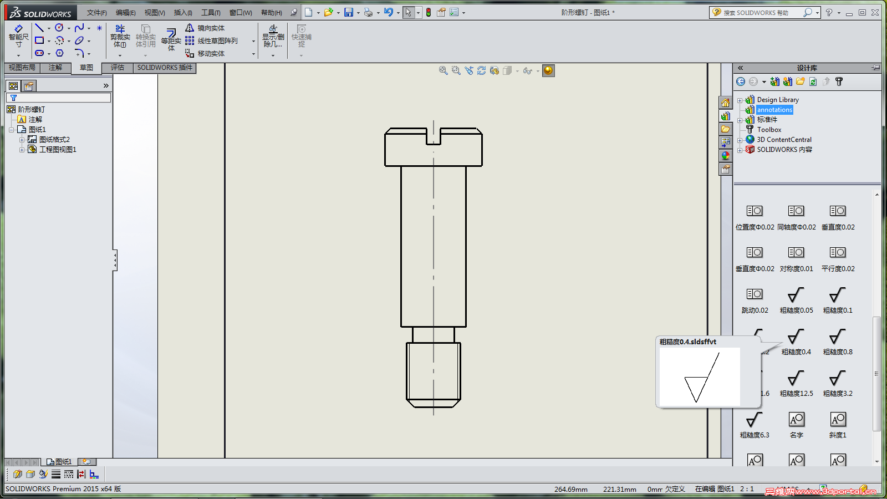Click Zoom to Area magnifier icon
This screenshot has height=499, width=887.
tap(456, 70)
